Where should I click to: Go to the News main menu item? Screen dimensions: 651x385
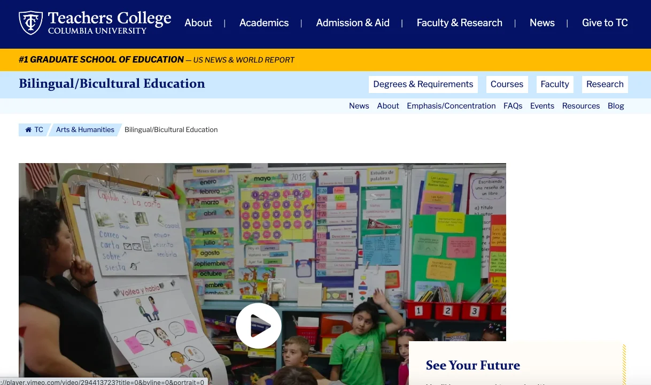click(542, 23)
